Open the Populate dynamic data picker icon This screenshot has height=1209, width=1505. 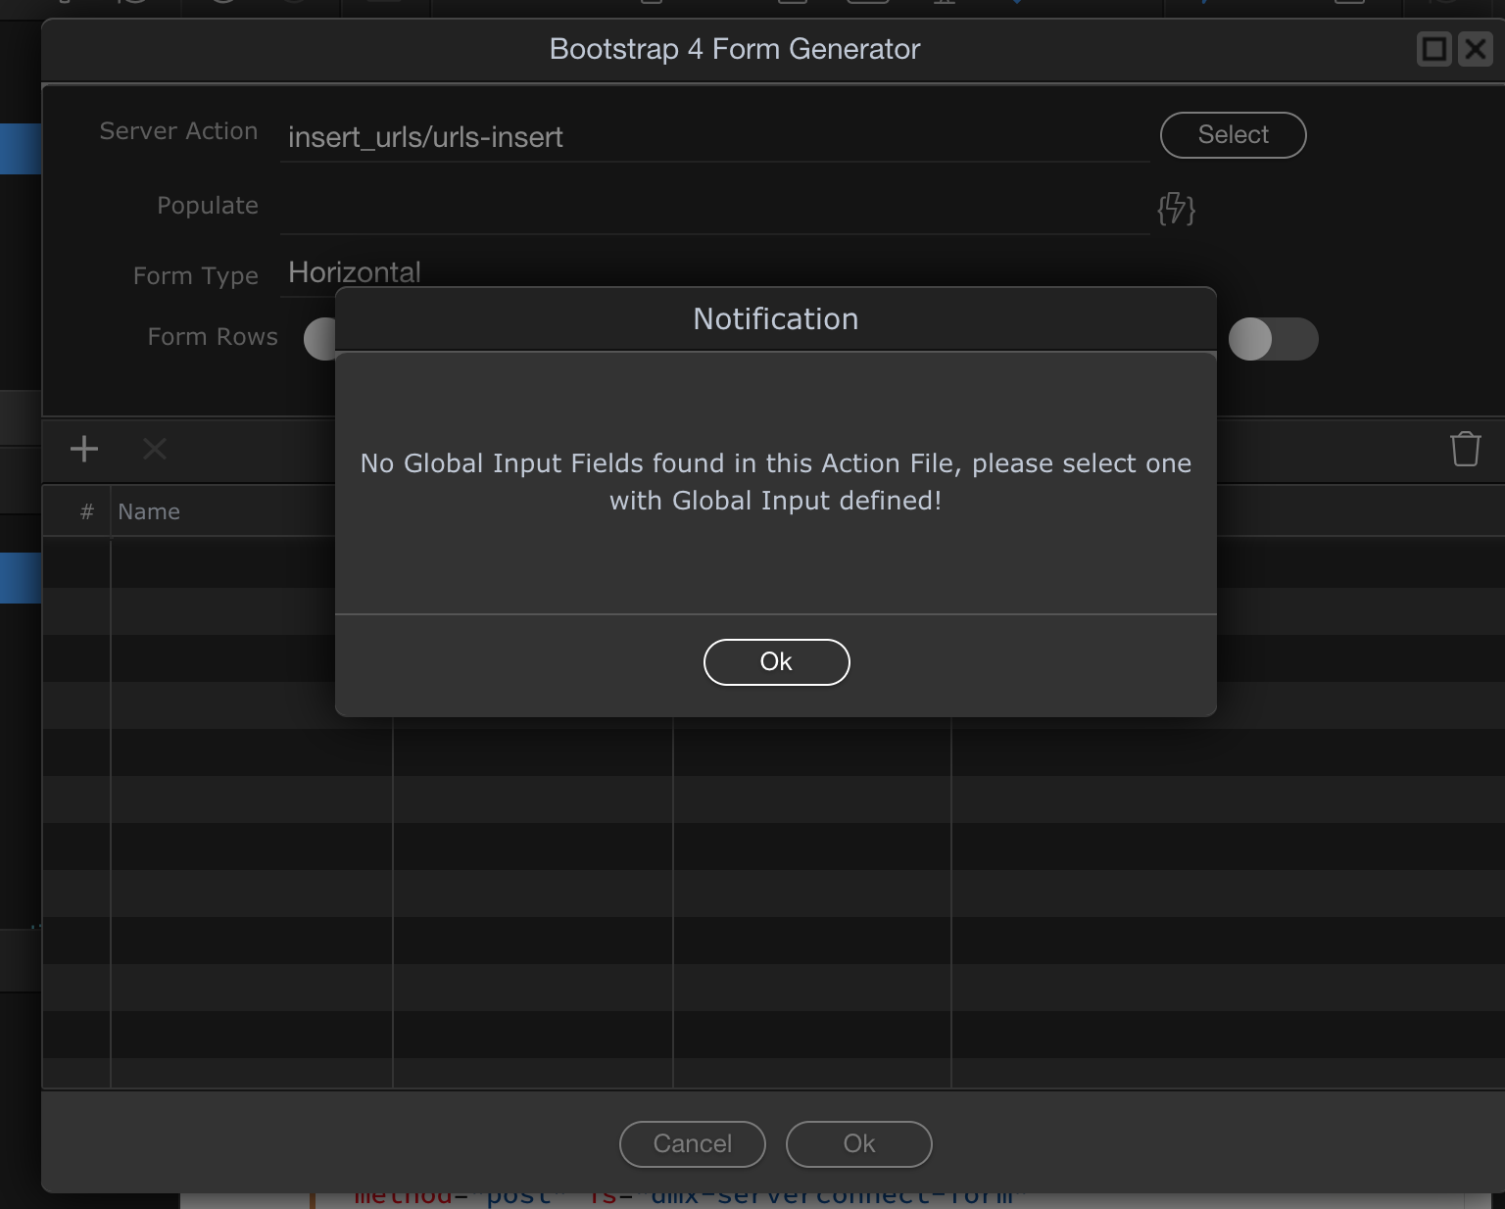click(1176, 209)
